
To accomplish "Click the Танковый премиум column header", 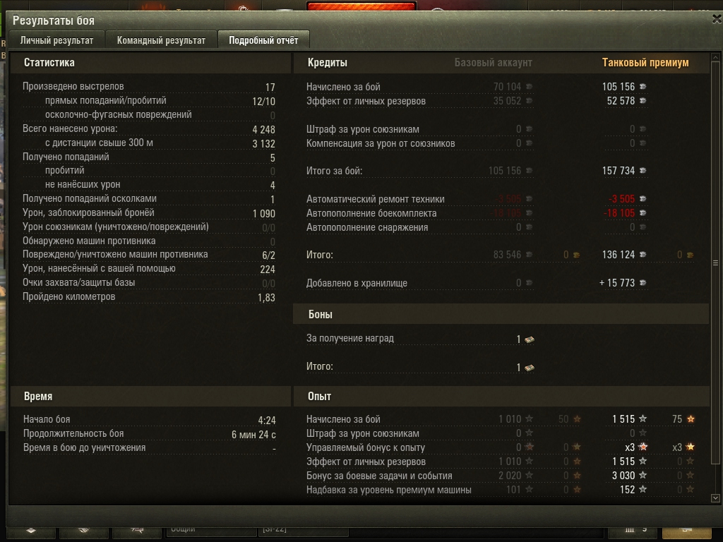I will tap(645, 62).
